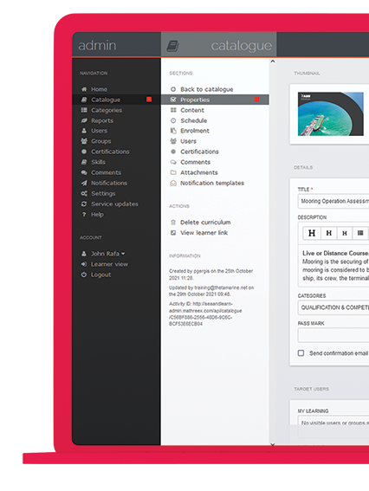Click the Content grid icon in sections

[x=173, y=110]
